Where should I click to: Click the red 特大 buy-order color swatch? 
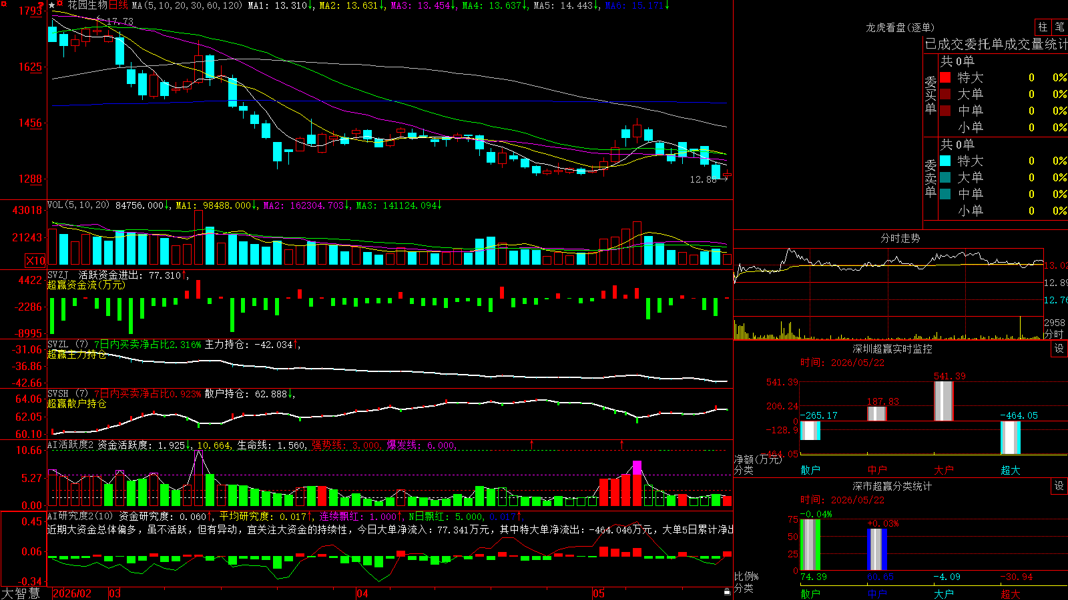tap(945, 77)
